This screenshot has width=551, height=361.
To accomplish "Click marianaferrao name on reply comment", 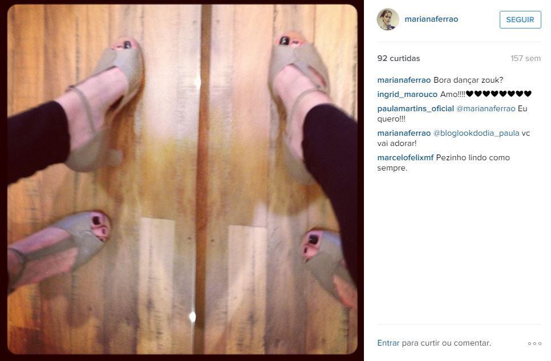I will coord(404,133).
